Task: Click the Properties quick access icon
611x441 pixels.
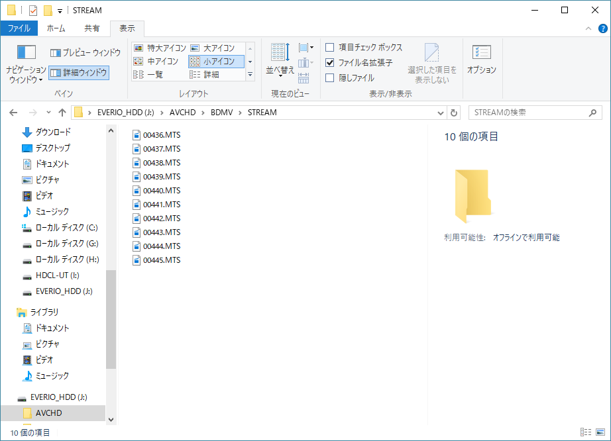Action: click(x=33, y=11)
